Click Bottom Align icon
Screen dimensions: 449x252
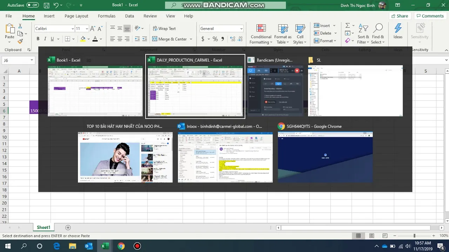[x=127, y=28]
